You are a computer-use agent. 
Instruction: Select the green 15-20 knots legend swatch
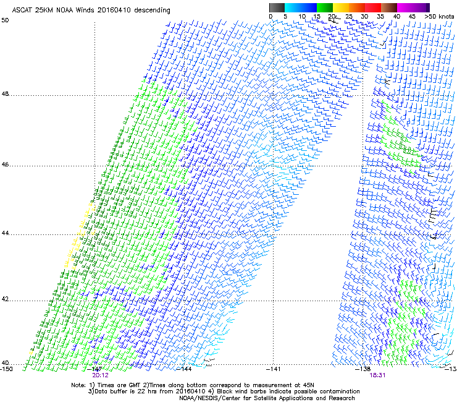coord(325,7)
